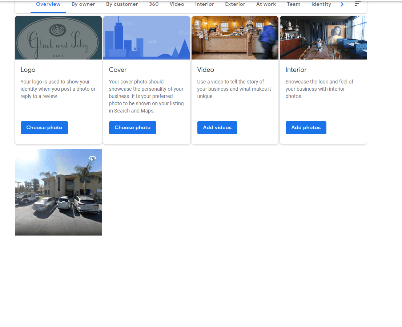Click the Add videos button
The image size is (402, 327).
tap(217, 128)
